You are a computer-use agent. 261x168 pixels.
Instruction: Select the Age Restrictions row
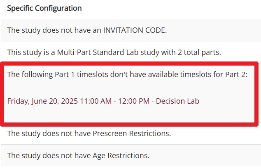131,155
